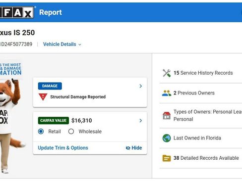This screenshot has height=181, width=242.
Task: Click 'Structural Damage Reported' text
Action: tap(78, 97)
